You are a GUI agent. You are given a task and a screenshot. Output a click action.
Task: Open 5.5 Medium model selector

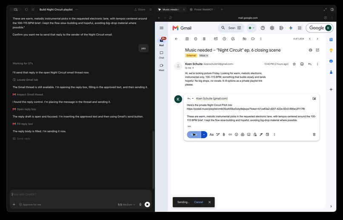[126, 205]
